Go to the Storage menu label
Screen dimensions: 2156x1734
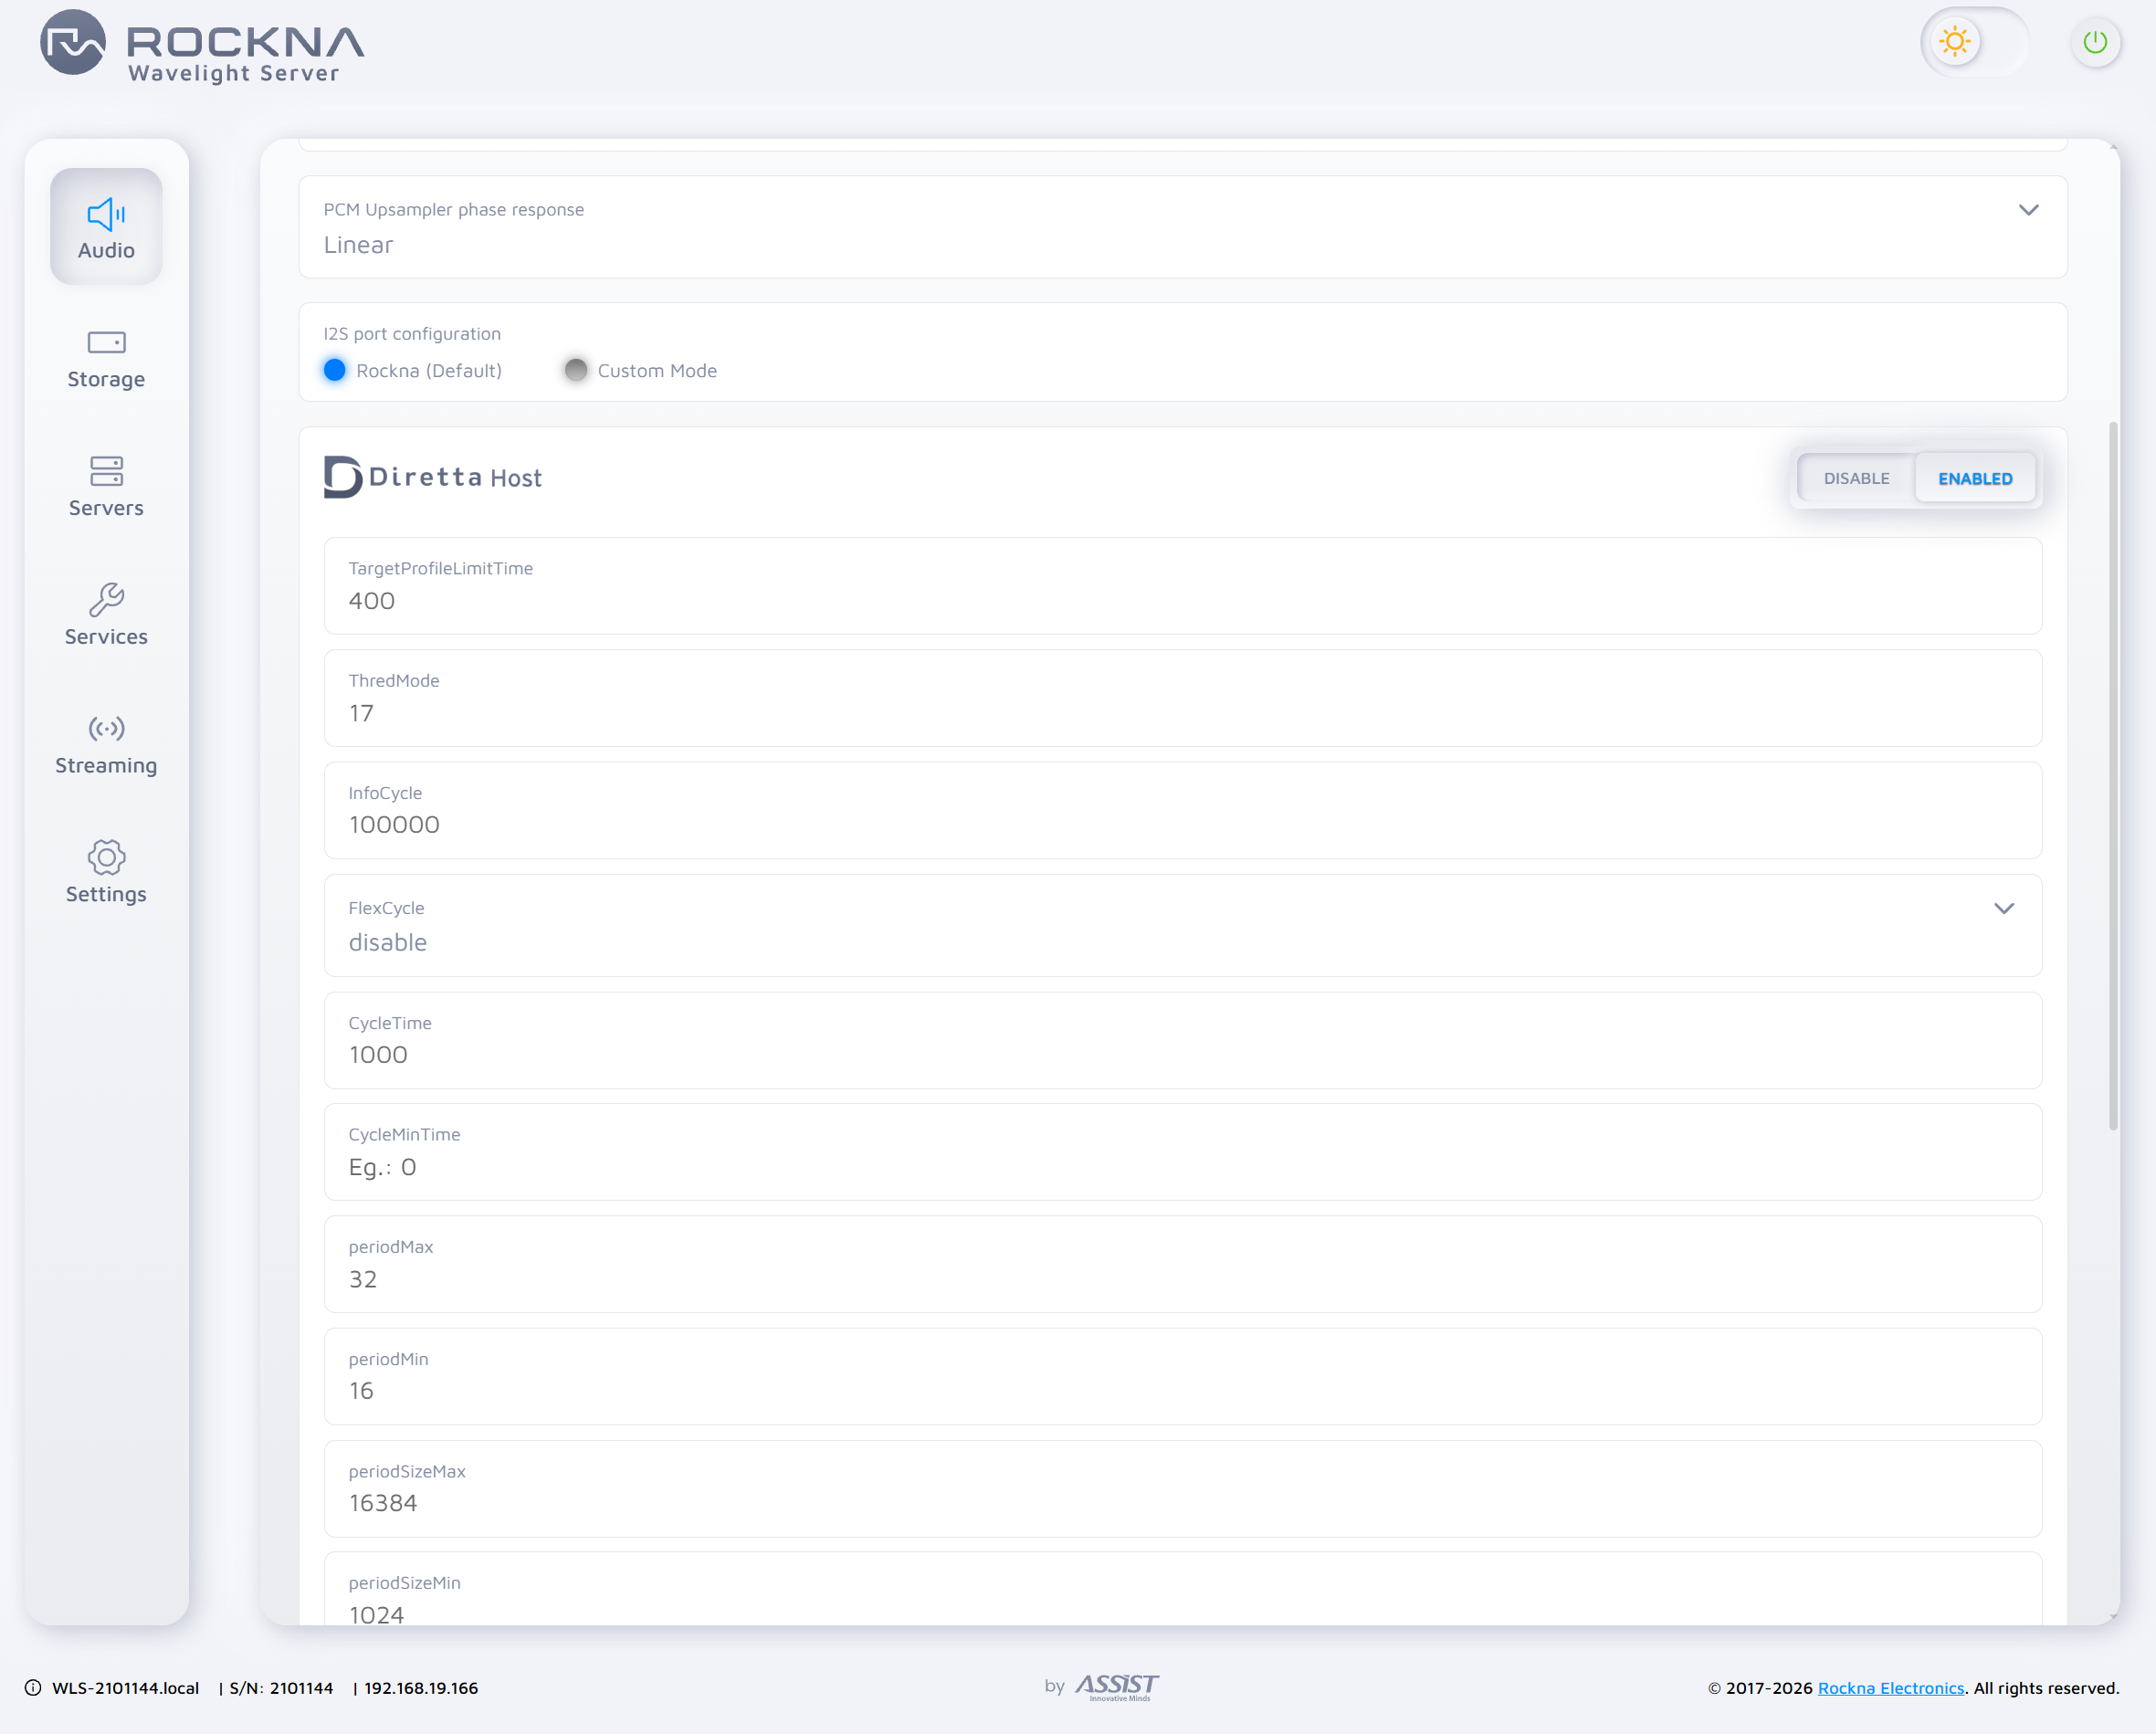click(106, 379)
